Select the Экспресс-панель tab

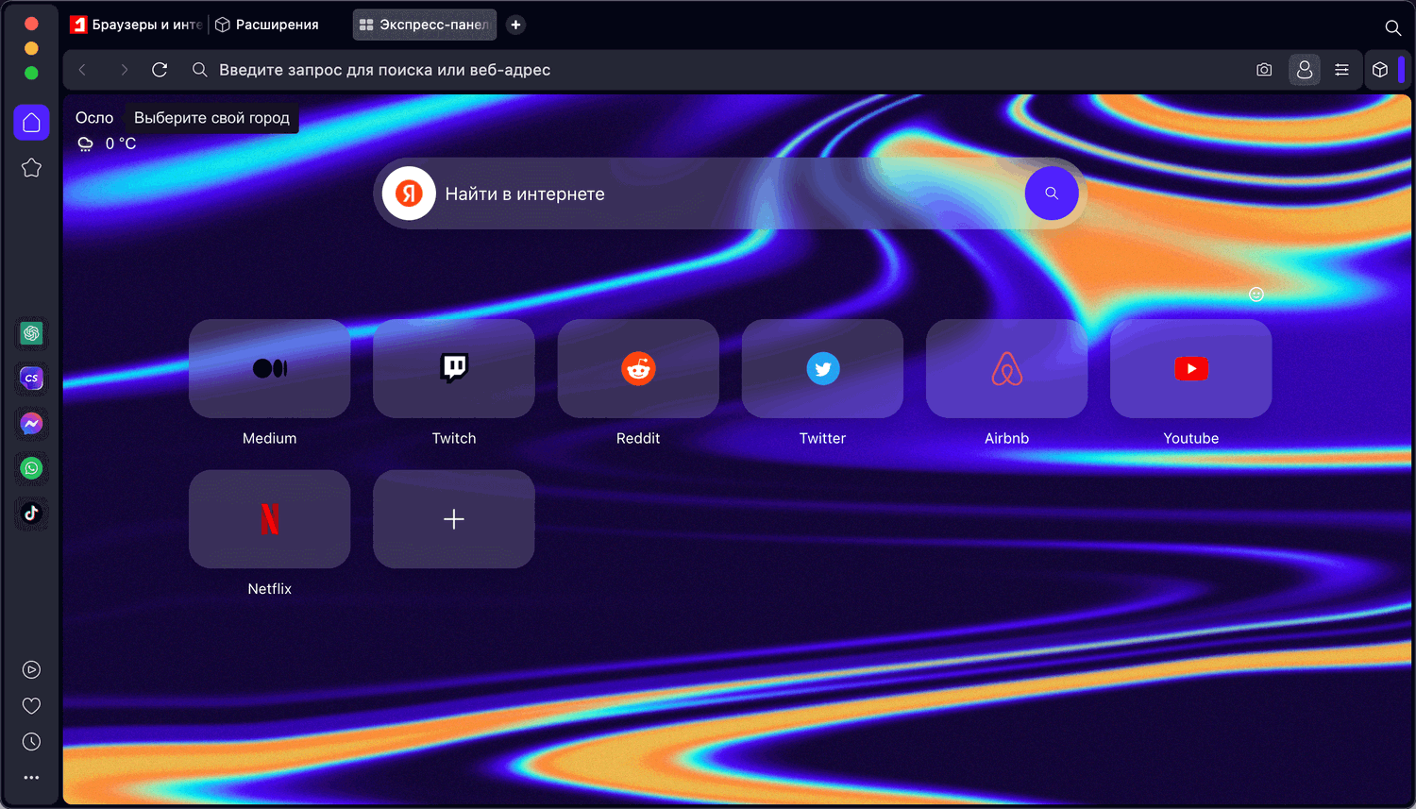pyautogui.click(x=425, y=25)
